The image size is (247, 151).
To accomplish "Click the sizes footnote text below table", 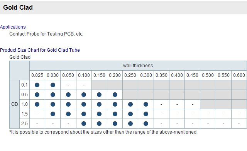I will pyautogui.click(x=103, y=132).
